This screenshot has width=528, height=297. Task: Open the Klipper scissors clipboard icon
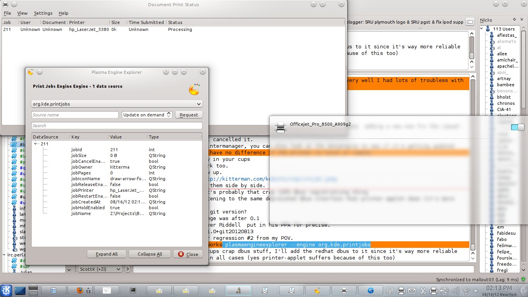tap(423, 290)
